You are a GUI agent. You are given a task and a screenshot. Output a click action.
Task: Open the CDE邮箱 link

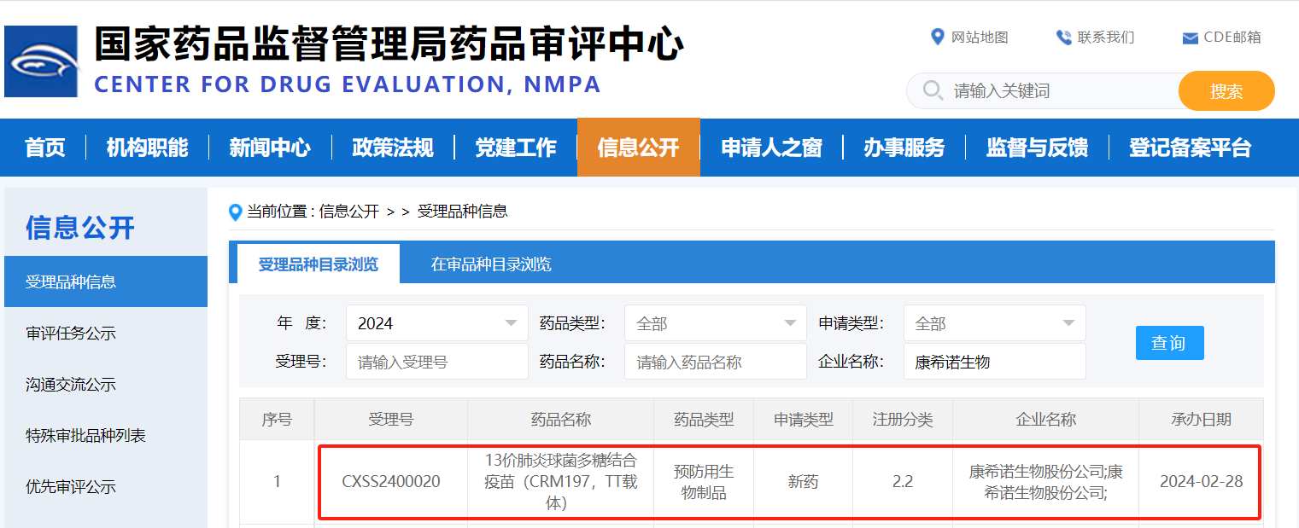(1232, 37)
